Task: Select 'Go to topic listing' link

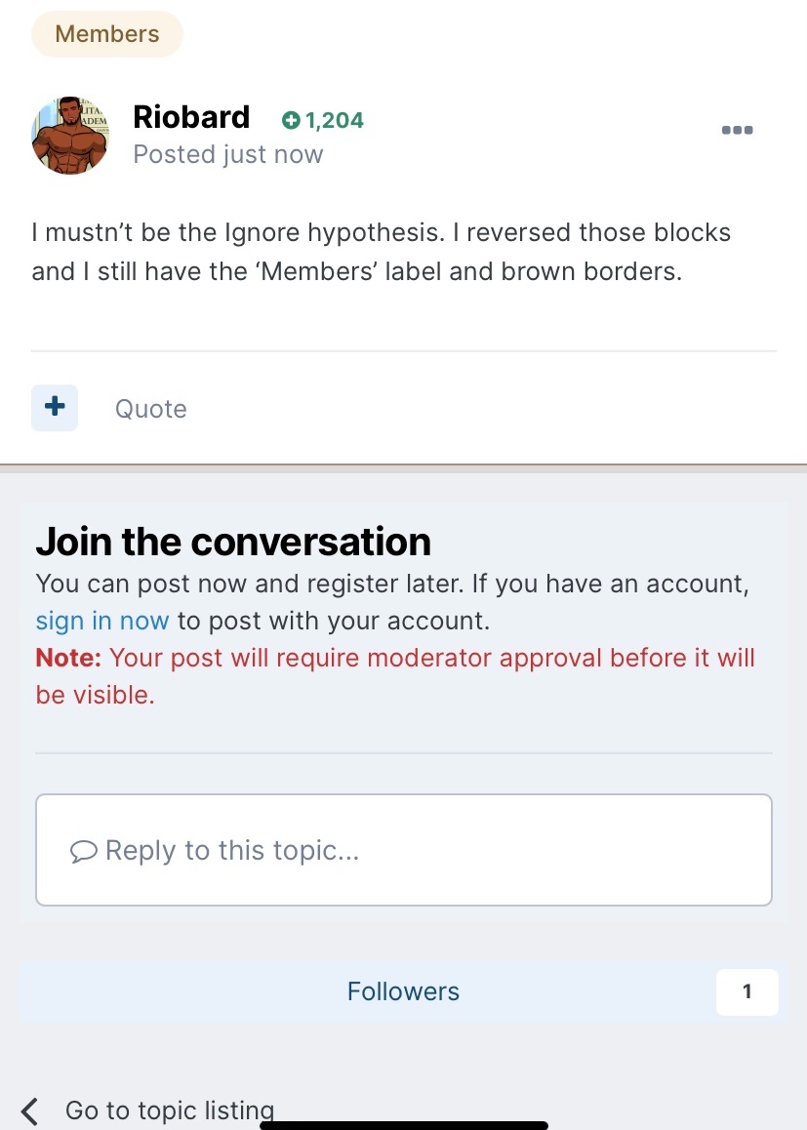Action: (170, 1110)
